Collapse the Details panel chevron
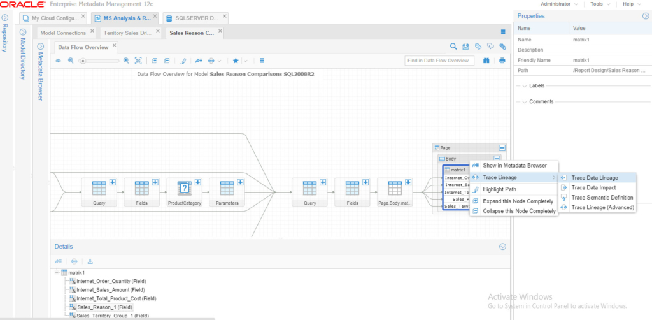Viewport: 652px width, 320px height. pyautogui.click(x=502, y=246)
